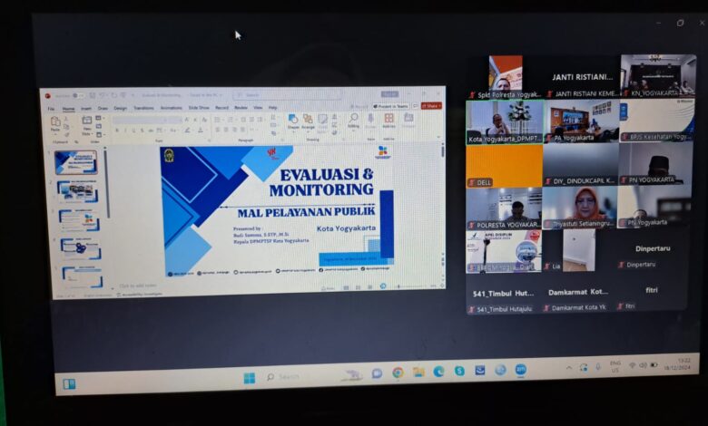708x426 pixels.
Task: Click the PowerPoint logo in title bar
Action: pos(47,95)
